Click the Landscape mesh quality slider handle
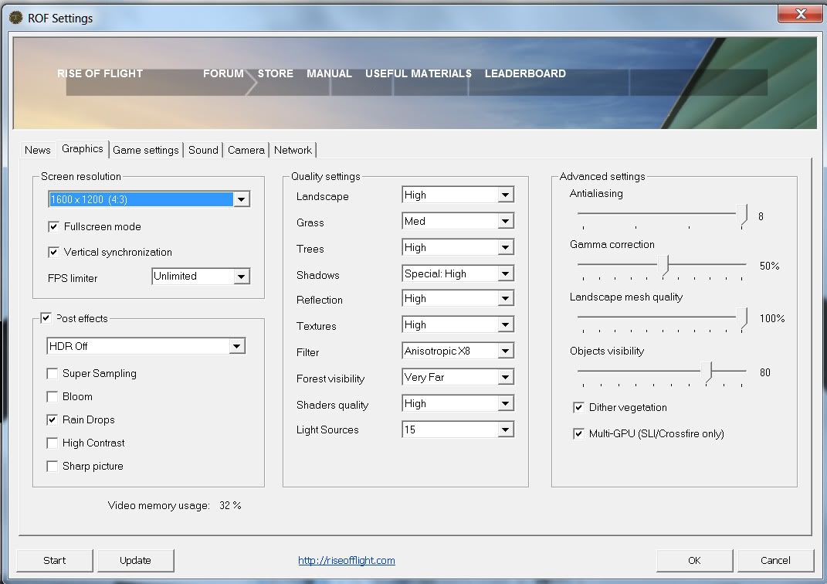This screenshot has height=584, width=827. [743, 318]
